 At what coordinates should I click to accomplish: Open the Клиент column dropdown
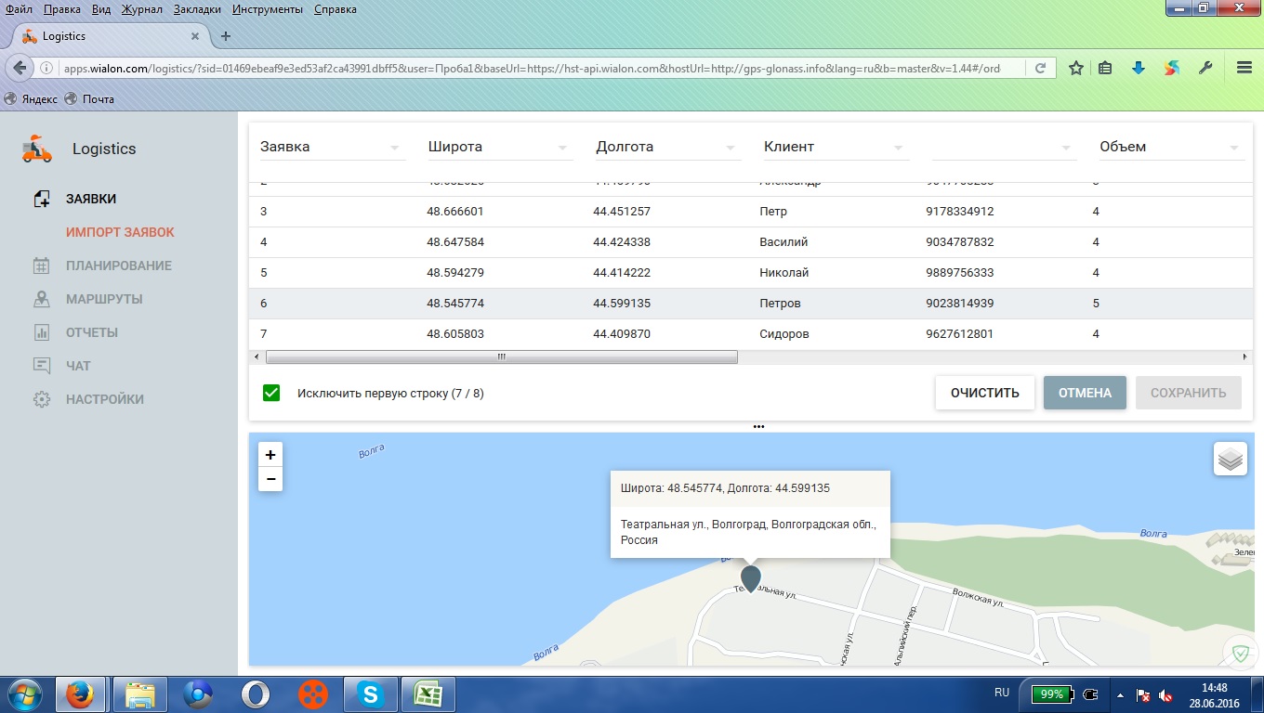(x=898, y=148)
